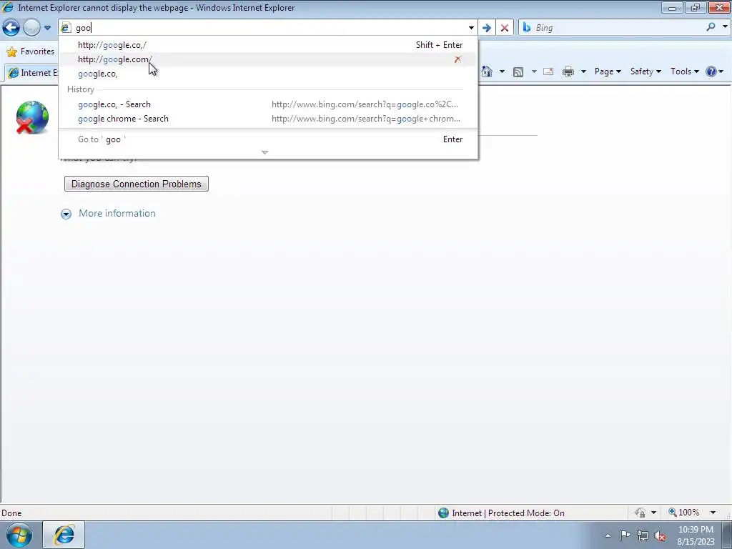Click the RSS Feeds icon
732x549 pixels.
(518, 72)
